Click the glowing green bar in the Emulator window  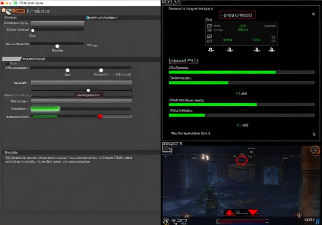pyautogui.click(x=45, y=108)
